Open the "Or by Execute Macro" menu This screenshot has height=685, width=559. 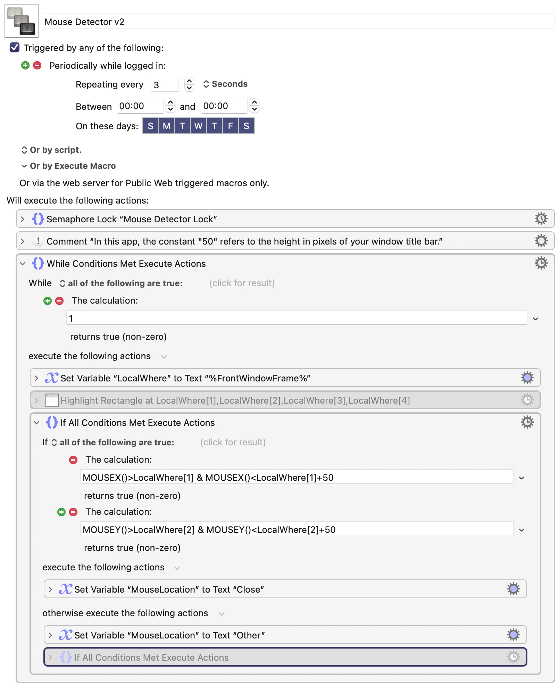tap(68, 166)
